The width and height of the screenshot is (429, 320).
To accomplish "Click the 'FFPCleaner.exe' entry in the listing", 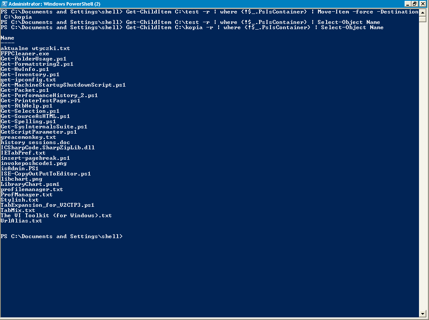I will pyautogui.click(x=25, y=54).
